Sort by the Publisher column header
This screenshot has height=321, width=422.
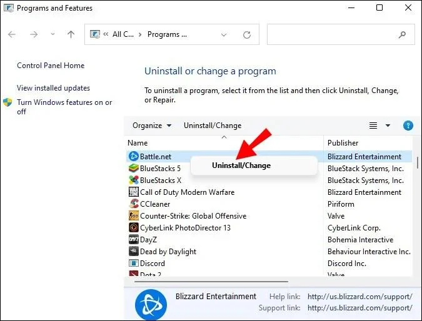pos(343,143)
